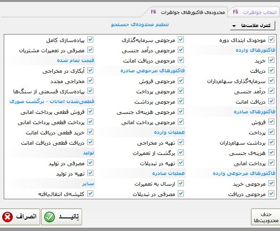Viewport: 280px width, 231px height.
Task: Toggle the دریافت امانت checkbox
Action: pyautogui.click(x=271, y=101)
